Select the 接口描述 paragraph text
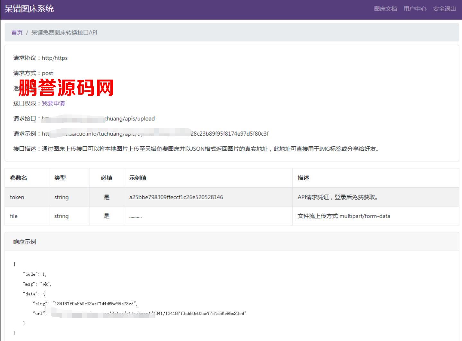Screen dimensions: 462x341 click(196, 149)
